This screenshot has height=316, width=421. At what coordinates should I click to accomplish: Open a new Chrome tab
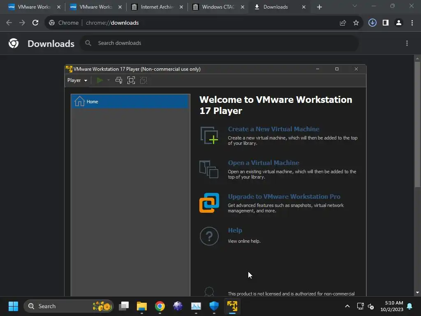click(319, 7)
